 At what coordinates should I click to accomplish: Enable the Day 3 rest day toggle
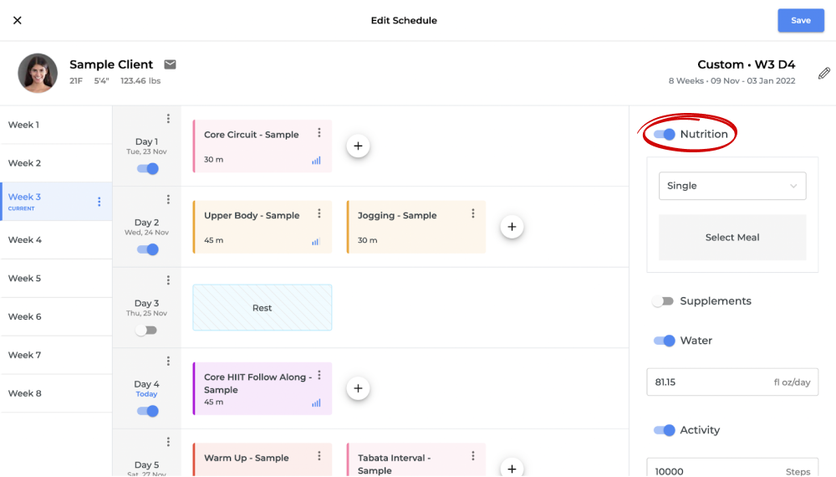[147, 330]
